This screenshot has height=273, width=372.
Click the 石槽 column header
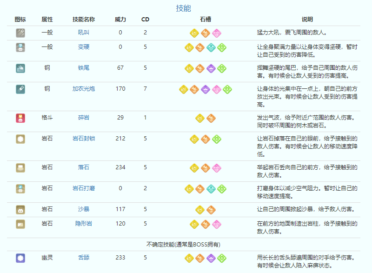pos(206,19)
